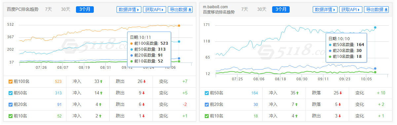The image size is (397, 125).
Task: Click red down arrow beside 9 in PC table
Action: pos(143,93)
